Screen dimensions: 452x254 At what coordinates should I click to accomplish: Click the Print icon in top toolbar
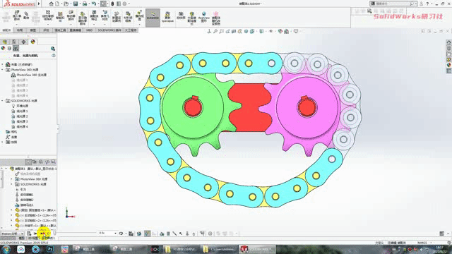pyautogui.click(x=85, y=4)
